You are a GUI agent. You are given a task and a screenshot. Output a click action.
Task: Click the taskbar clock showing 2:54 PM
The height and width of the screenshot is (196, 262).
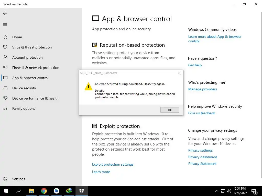(240, 191)
